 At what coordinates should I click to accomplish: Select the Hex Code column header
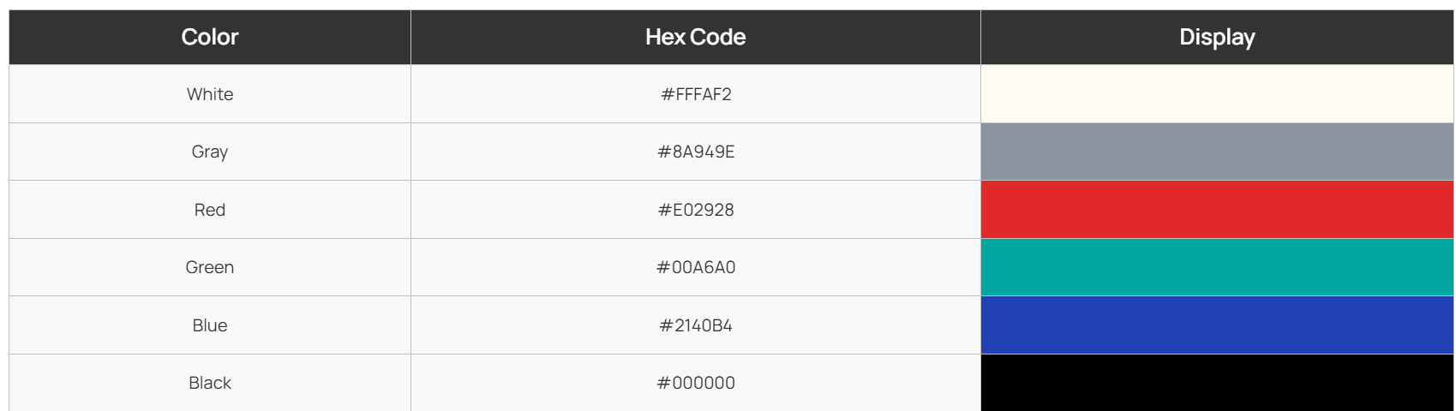coord(696,37)
